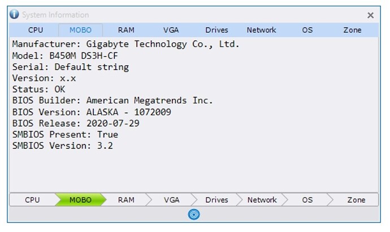Click the blue circular spiral icon at bottom
390x232 pixels.
194,215
